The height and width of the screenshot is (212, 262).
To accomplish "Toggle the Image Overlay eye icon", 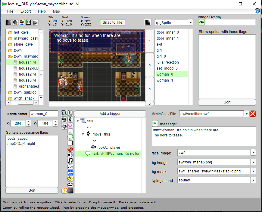I will (x=201, y=22).
